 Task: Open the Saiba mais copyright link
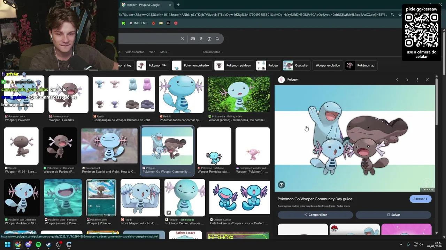(x=343, y=206)
